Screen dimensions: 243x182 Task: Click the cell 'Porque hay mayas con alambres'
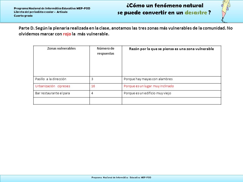coord(171,80)
